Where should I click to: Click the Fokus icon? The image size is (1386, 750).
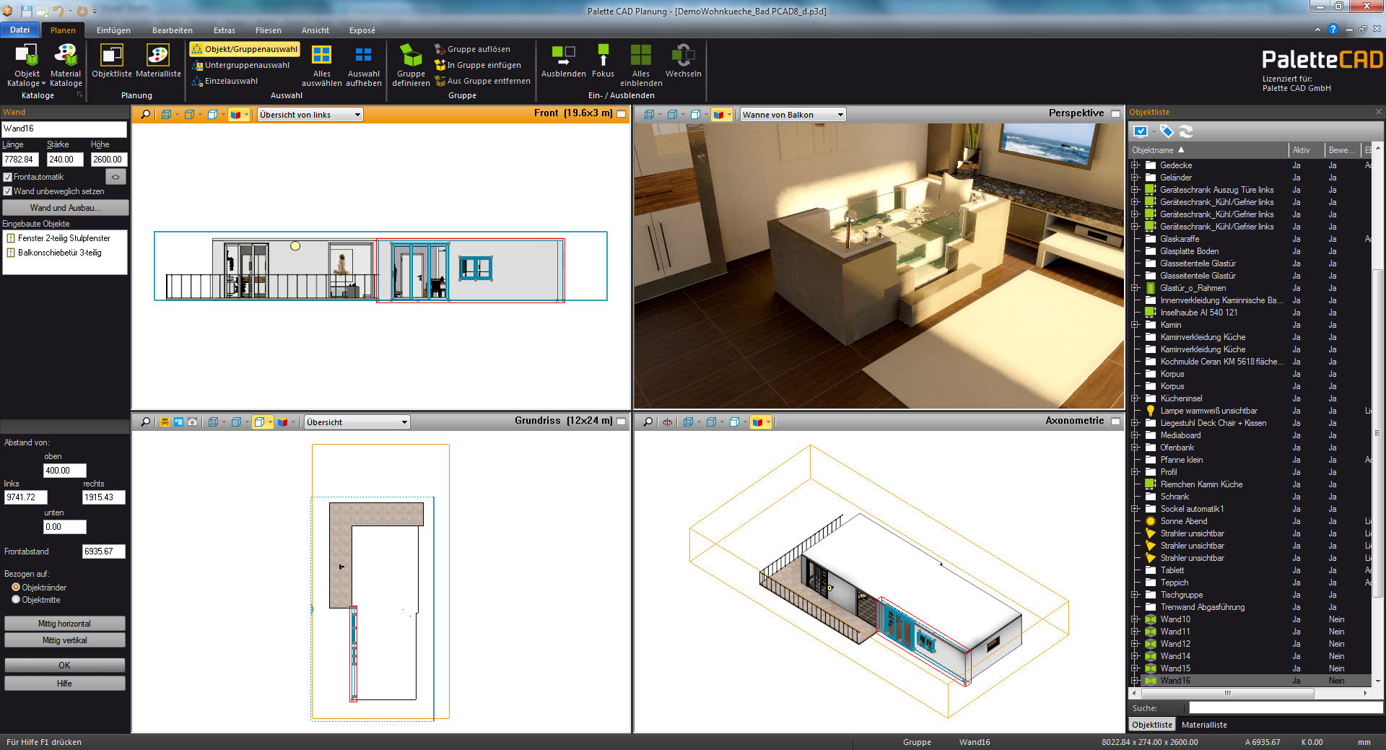[603, 56]
